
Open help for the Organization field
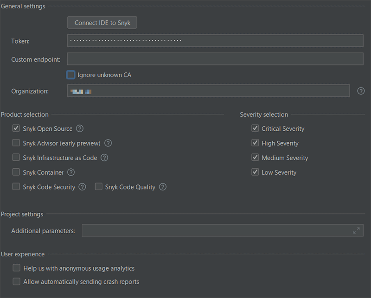pos(361,91)
